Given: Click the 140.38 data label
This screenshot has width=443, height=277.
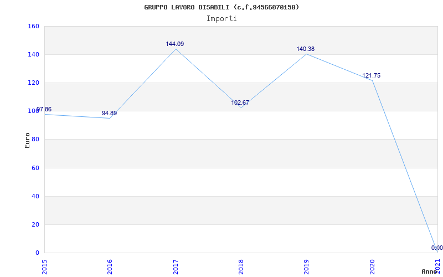Looking at the screenshot, I should [x=306, y=49].
